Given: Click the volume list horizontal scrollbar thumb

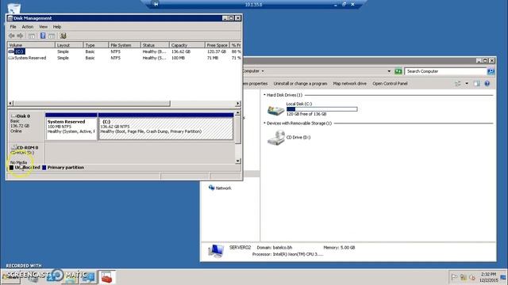Looking at the screenshot, I should [x=92, y=104].
